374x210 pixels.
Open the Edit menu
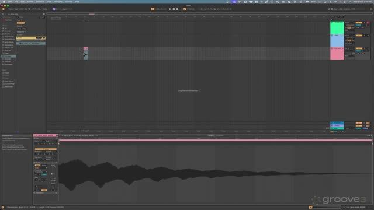22,2
